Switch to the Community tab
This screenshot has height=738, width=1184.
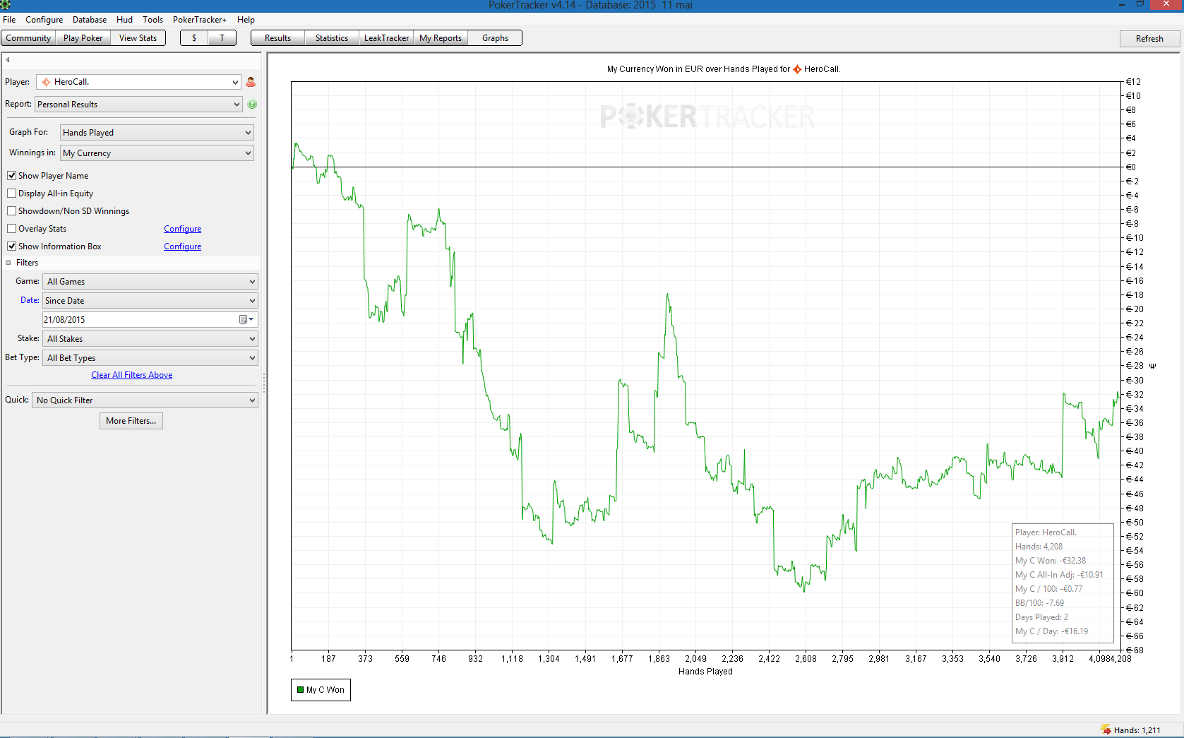coord(28,38)
